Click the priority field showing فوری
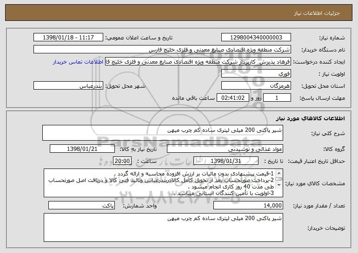Screen dimensions: 358x253 (x=256, y=74)
